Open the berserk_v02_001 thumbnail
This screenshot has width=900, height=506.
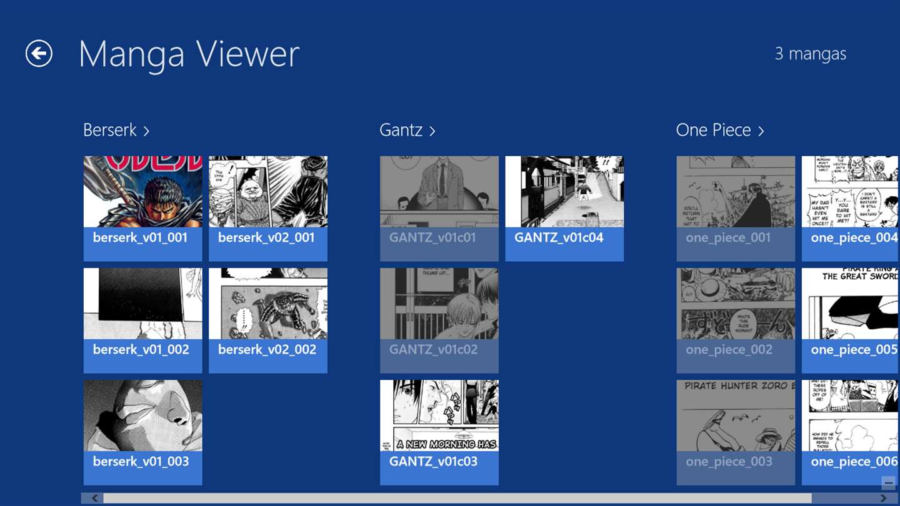[x=268, y=209]
